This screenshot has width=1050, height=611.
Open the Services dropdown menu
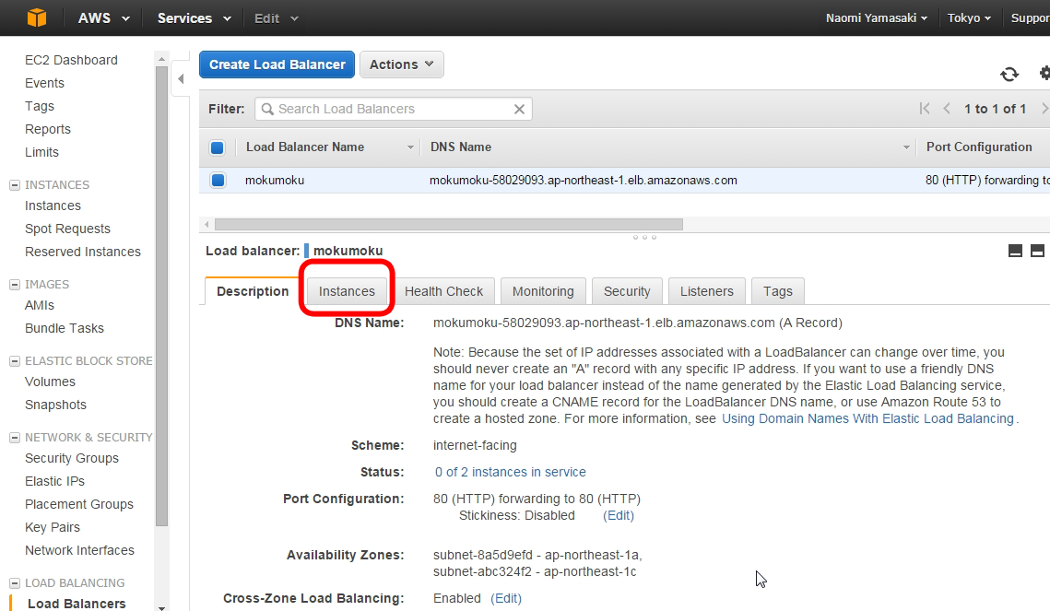(x=195, y=18)
